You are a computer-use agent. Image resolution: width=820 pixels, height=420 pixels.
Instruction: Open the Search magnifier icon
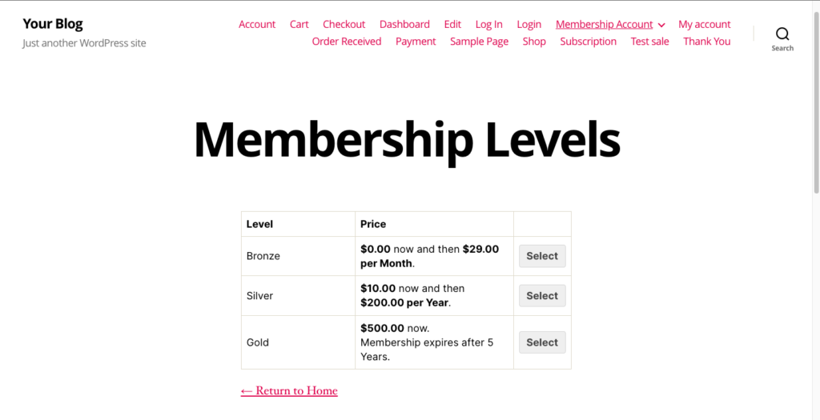point(782,34)
